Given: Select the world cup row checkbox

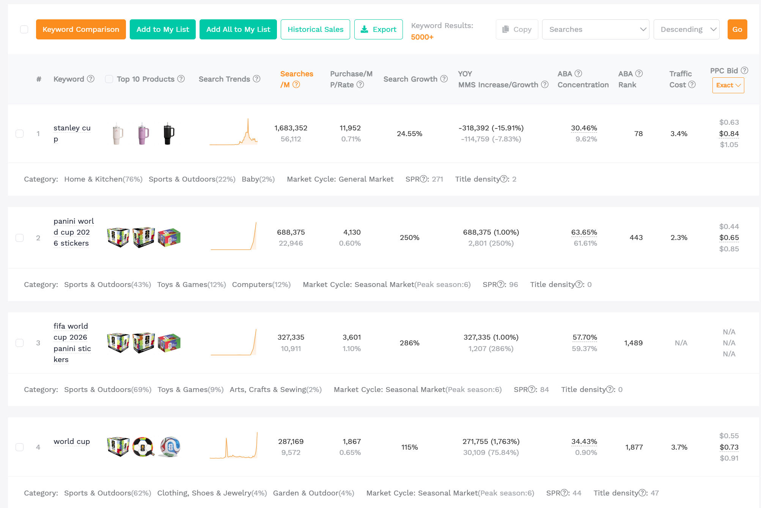Looking at the screenshot, I should click(19, 447).
